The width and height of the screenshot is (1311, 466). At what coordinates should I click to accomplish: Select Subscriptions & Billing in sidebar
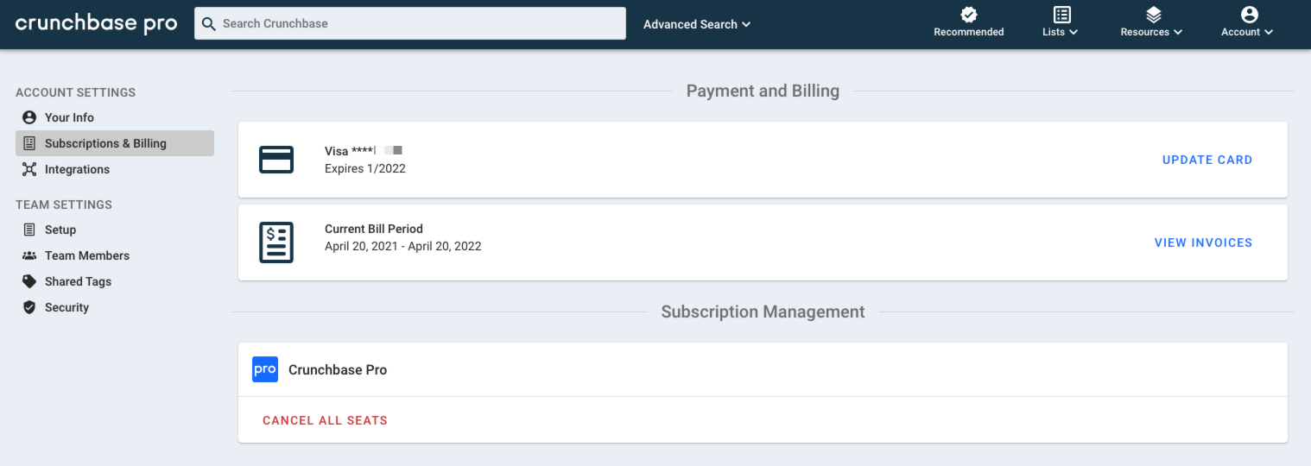[x=115, y=143]
